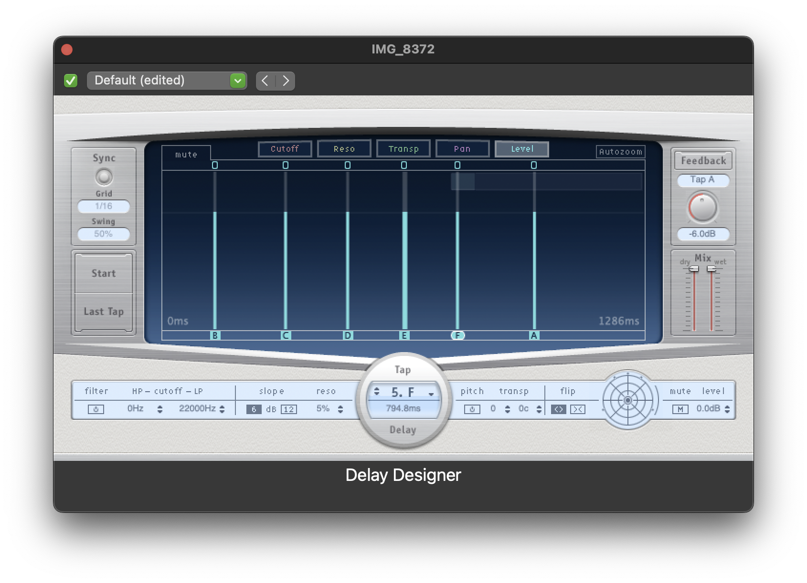Select tap B handle in identification bar
This screenshot has width=807, height=583.
(x=215, y=335)
